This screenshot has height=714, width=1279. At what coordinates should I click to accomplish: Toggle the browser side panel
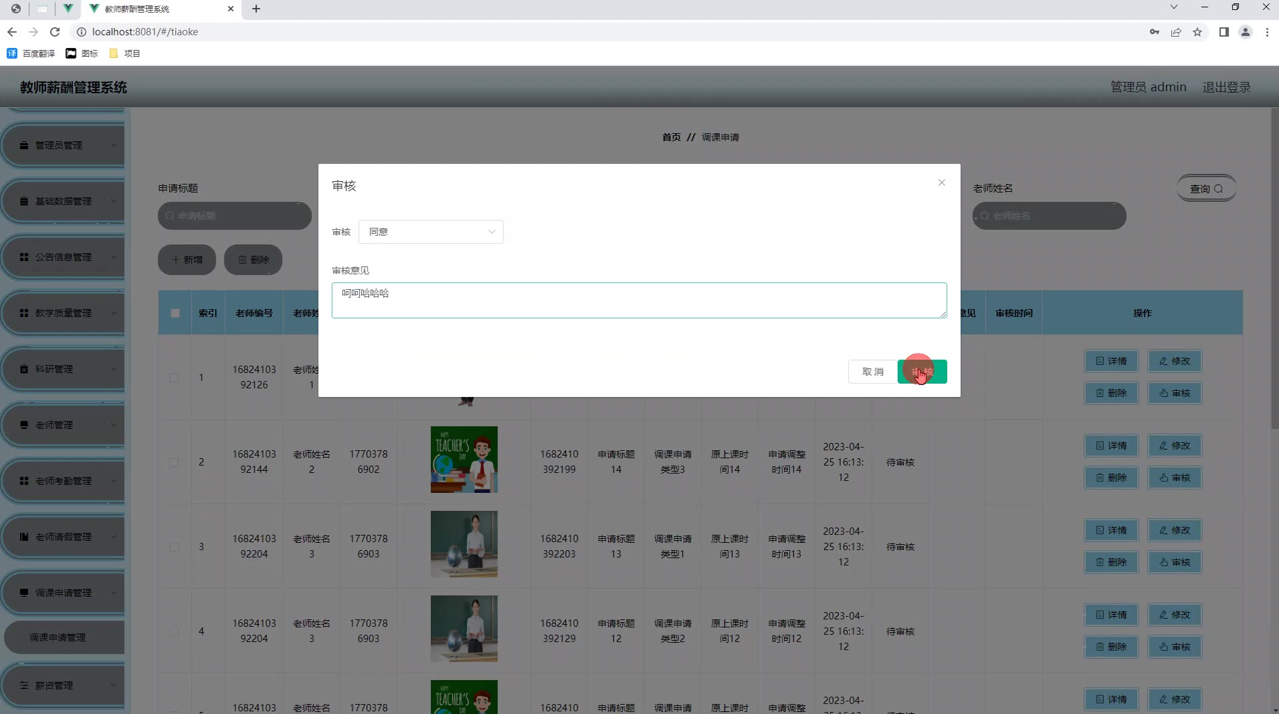click(1224, 32)
